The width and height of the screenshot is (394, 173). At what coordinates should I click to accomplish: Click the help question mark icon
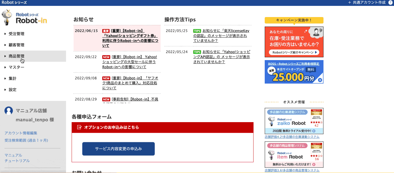coord(390,3)
